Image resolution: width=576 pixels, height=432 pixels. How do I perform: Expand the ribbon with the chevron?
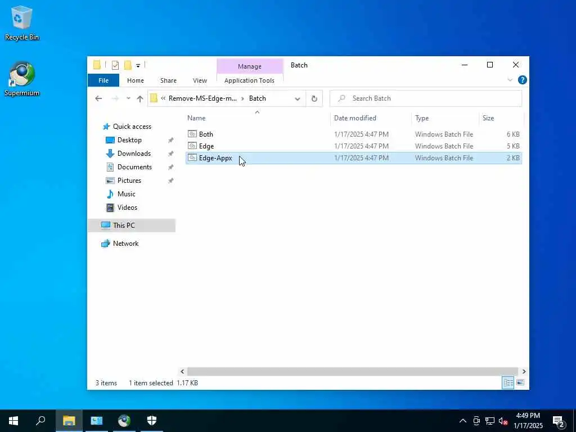tap(510, 80)
